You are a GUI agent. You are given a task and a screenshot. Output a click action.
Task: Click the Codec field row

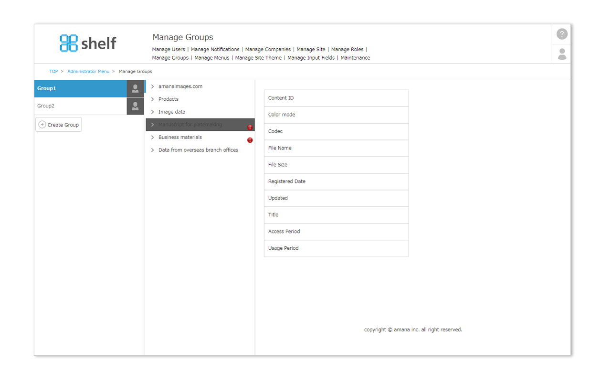click(x=336, y=131)
